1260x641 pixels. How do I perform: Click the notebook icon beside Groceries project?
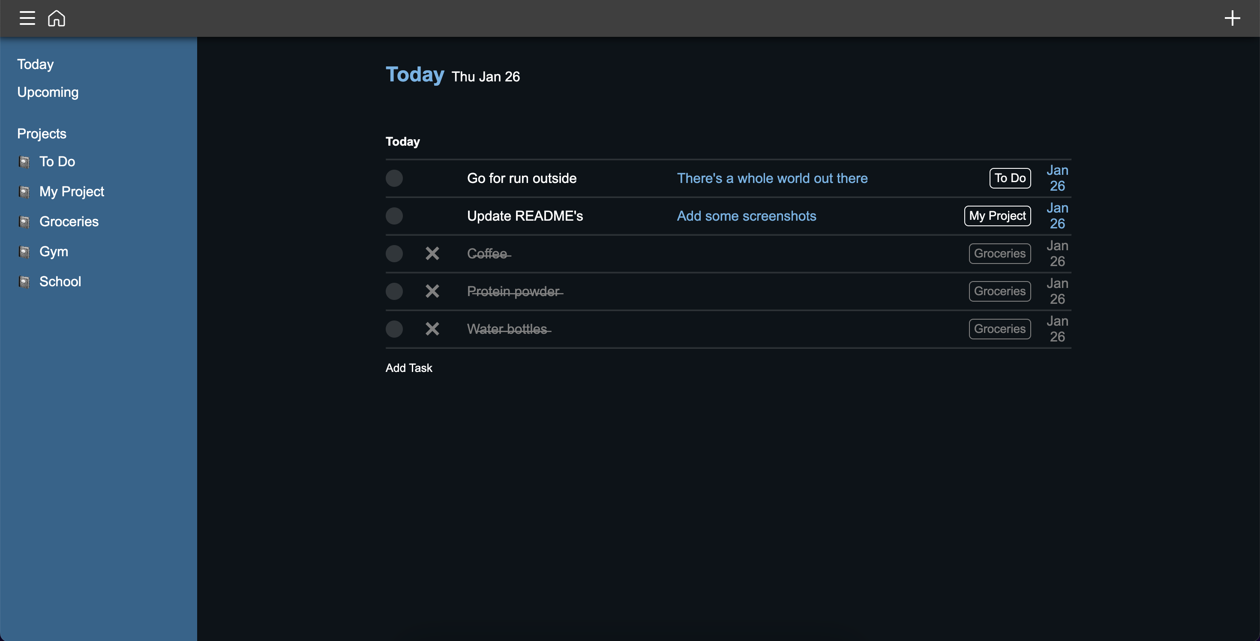coord(24,222)
